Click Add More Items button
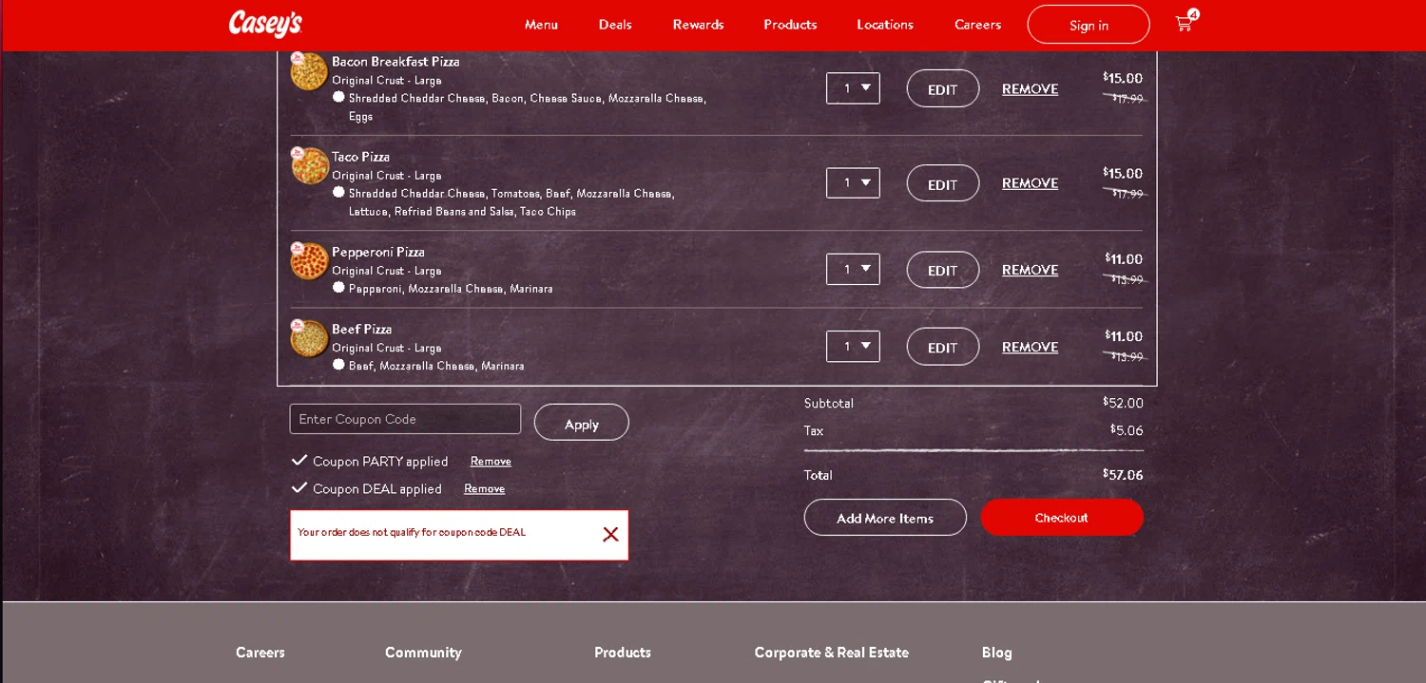The width and height of the screenshot is (1426, 683). [885, 518]
